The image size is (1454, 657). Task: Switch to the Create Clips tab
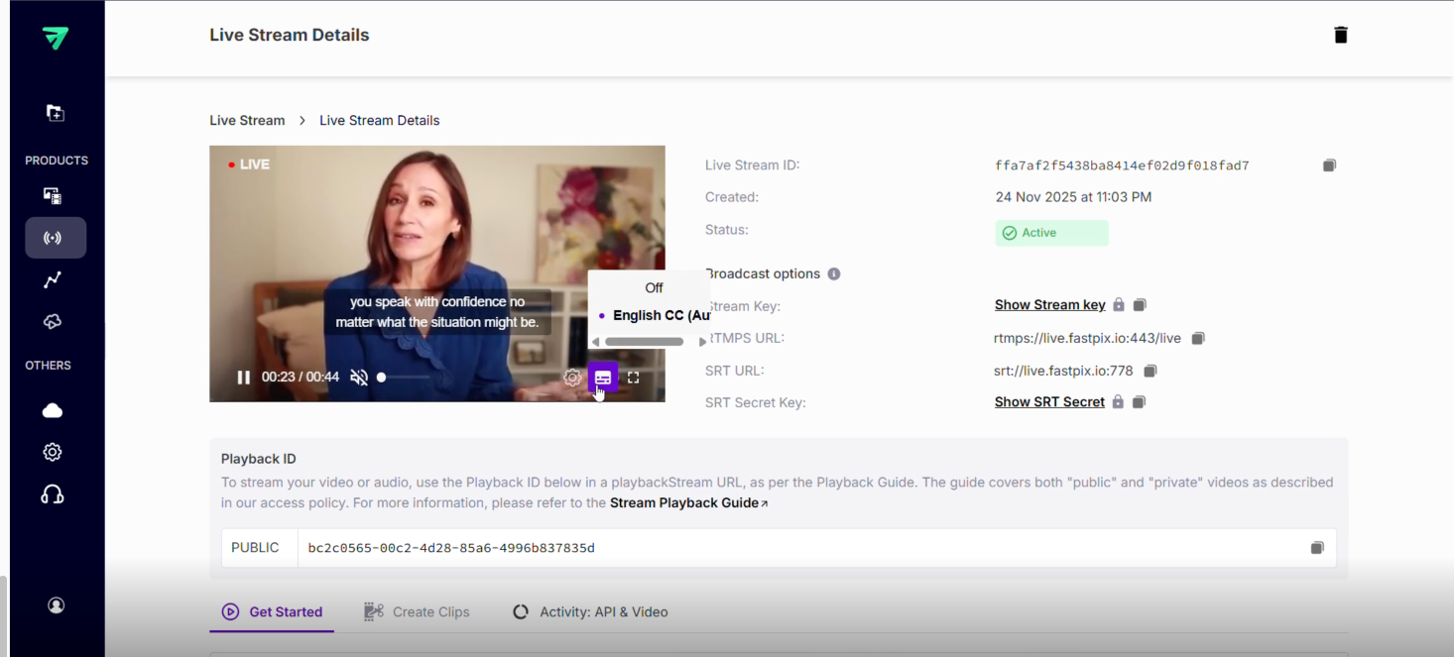[x=430, y=611]
